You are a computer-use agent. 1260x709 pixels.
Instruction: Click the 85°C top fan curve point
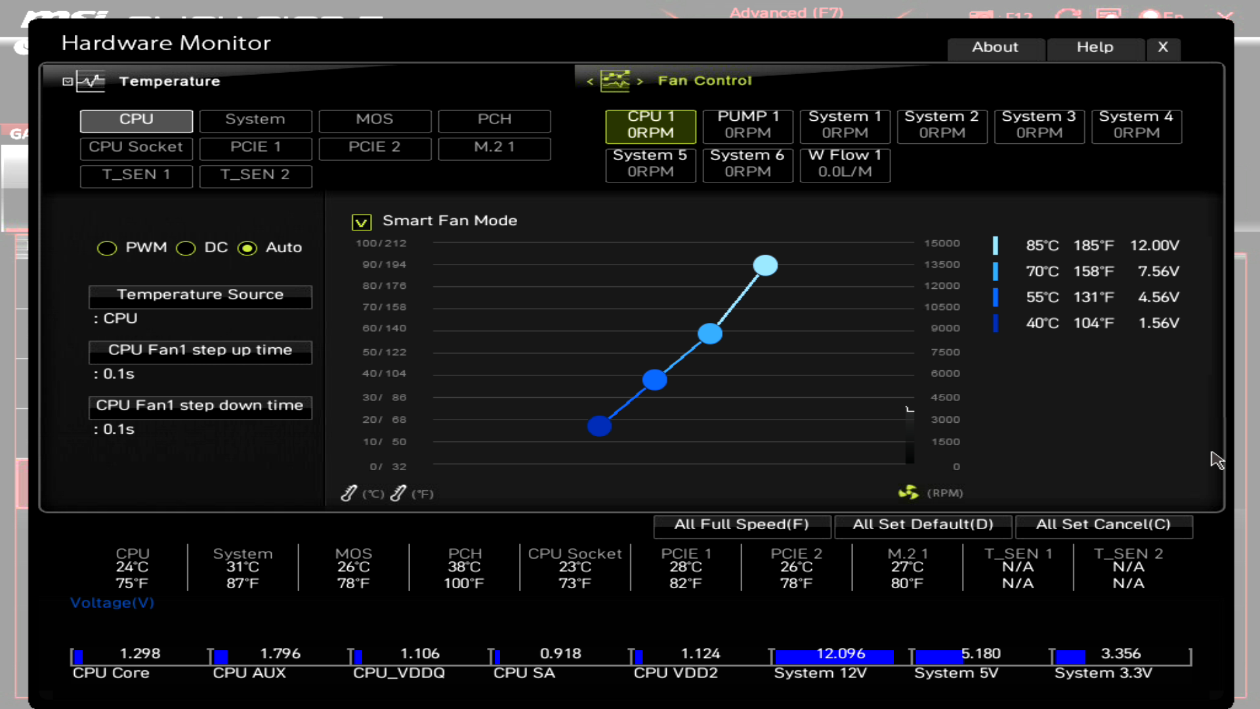(x=765, y=265)
